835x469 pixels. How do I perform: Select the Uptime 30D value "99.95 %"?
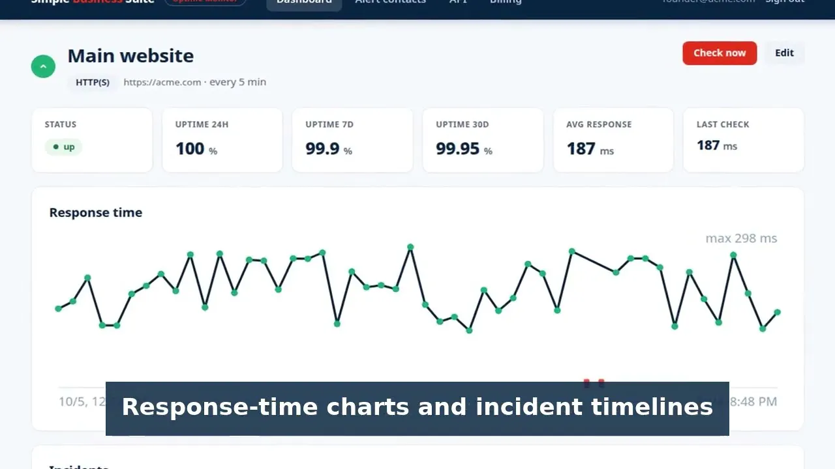[464, 149]
